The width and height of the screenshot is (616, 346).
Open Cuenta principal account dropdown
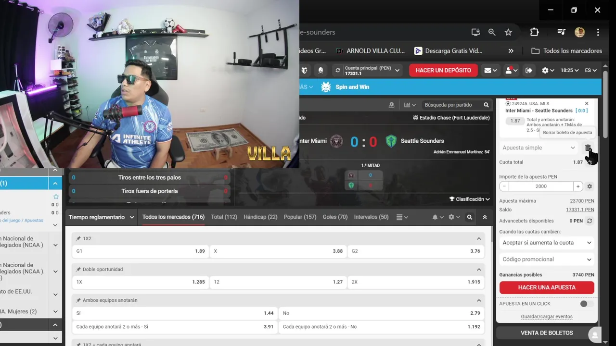368,70
